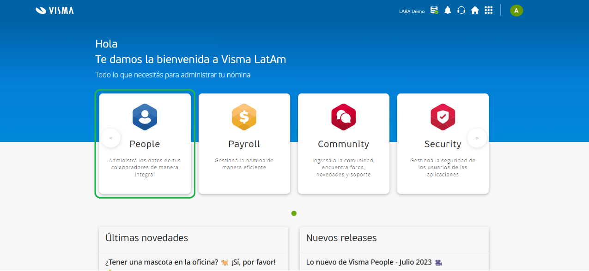Show previous apps with left arrow

111,138
